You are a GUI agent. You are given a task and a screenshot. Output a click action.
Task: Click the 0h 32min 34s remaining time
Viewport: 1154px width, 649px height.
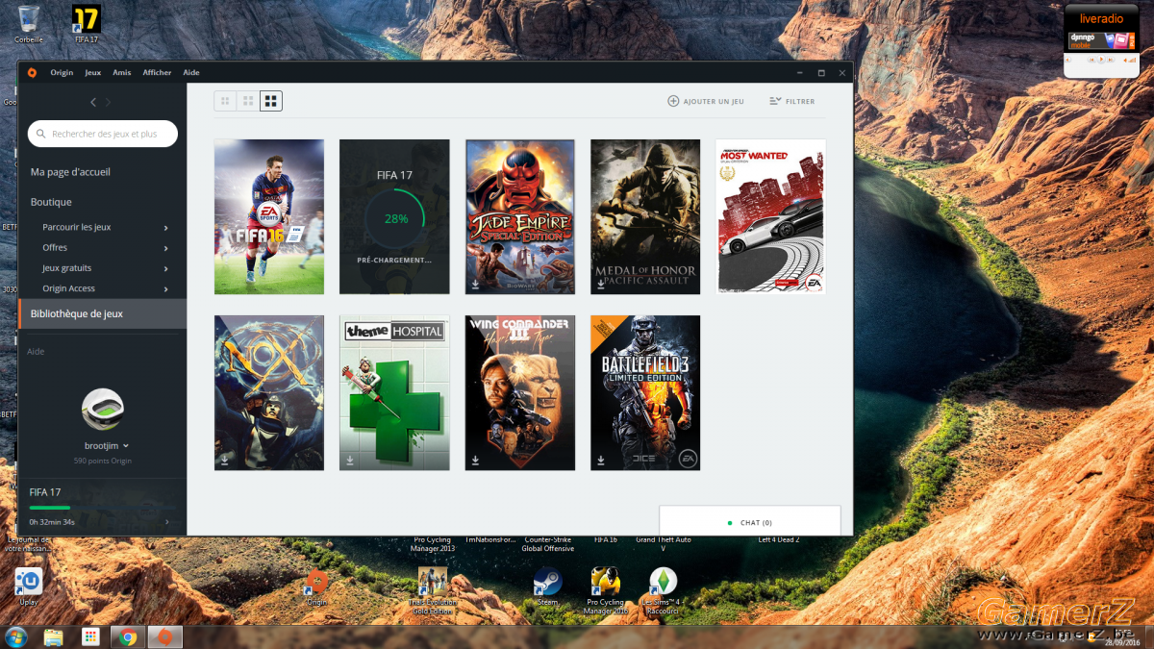coord(52,522)
